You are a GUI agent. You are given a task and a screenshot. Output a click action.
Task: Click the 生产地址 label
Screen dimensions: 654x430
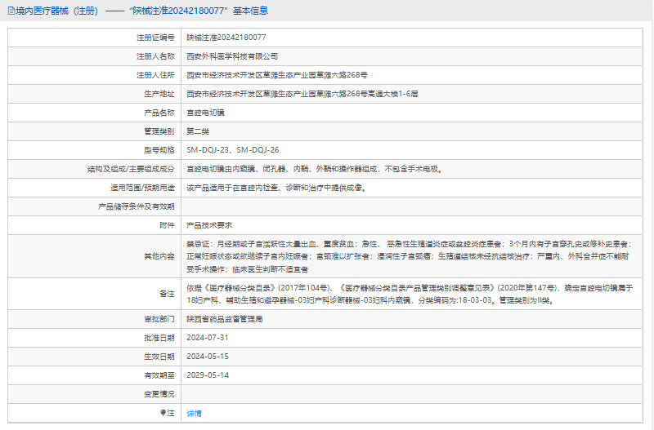point(159,94)
